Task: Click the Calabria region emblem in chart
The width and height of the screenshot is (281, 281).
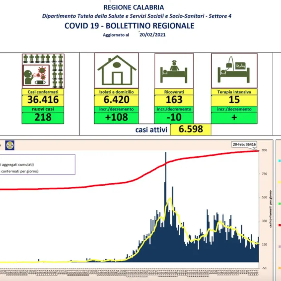Action: (x=10, y=145)
